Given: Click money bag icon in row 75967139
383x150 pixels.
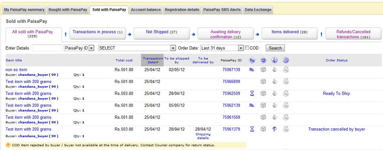Looking at the screenshot, I should [x=286, y=70].
